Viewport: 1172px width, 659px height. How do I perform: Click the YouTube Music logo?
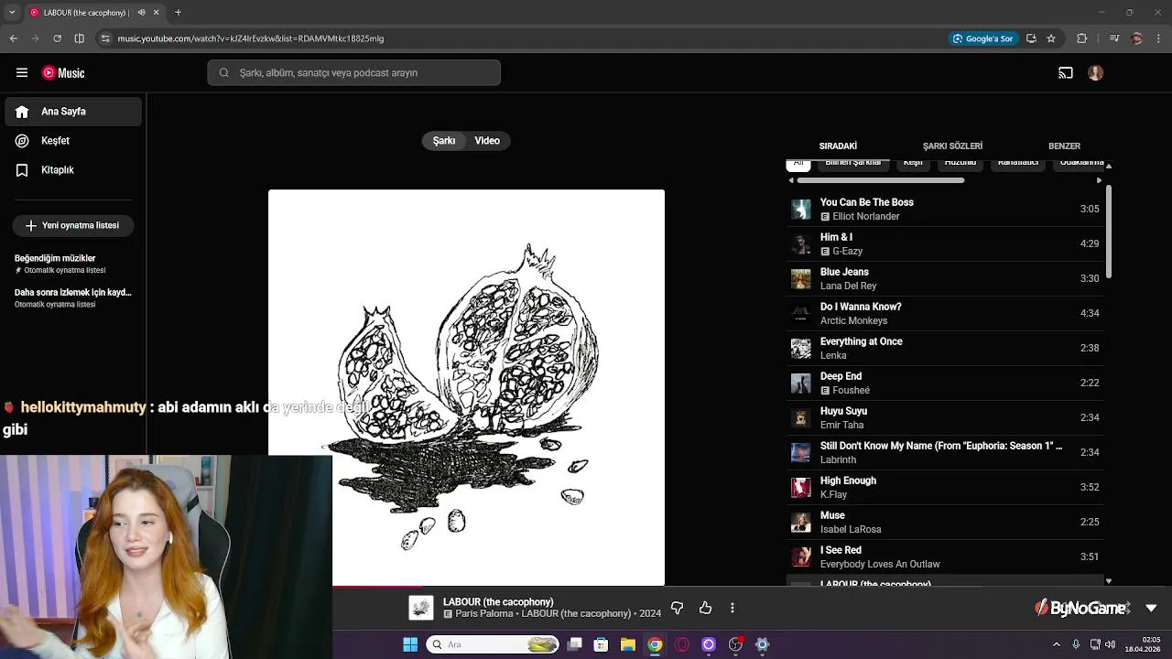[63, 73]
